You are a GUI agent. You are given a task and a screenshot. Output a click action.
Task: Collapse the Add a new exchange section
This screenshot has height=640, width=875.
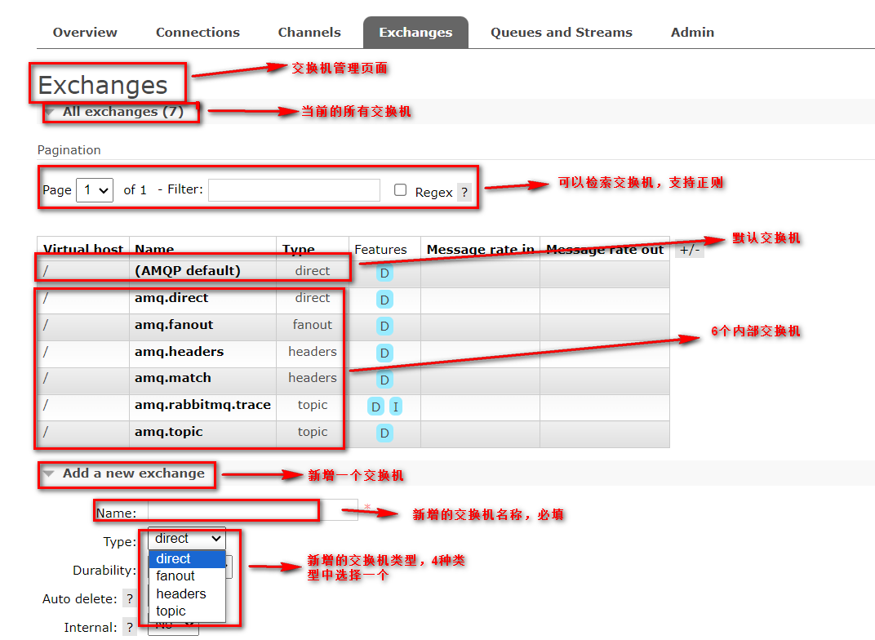click(133, 473)
